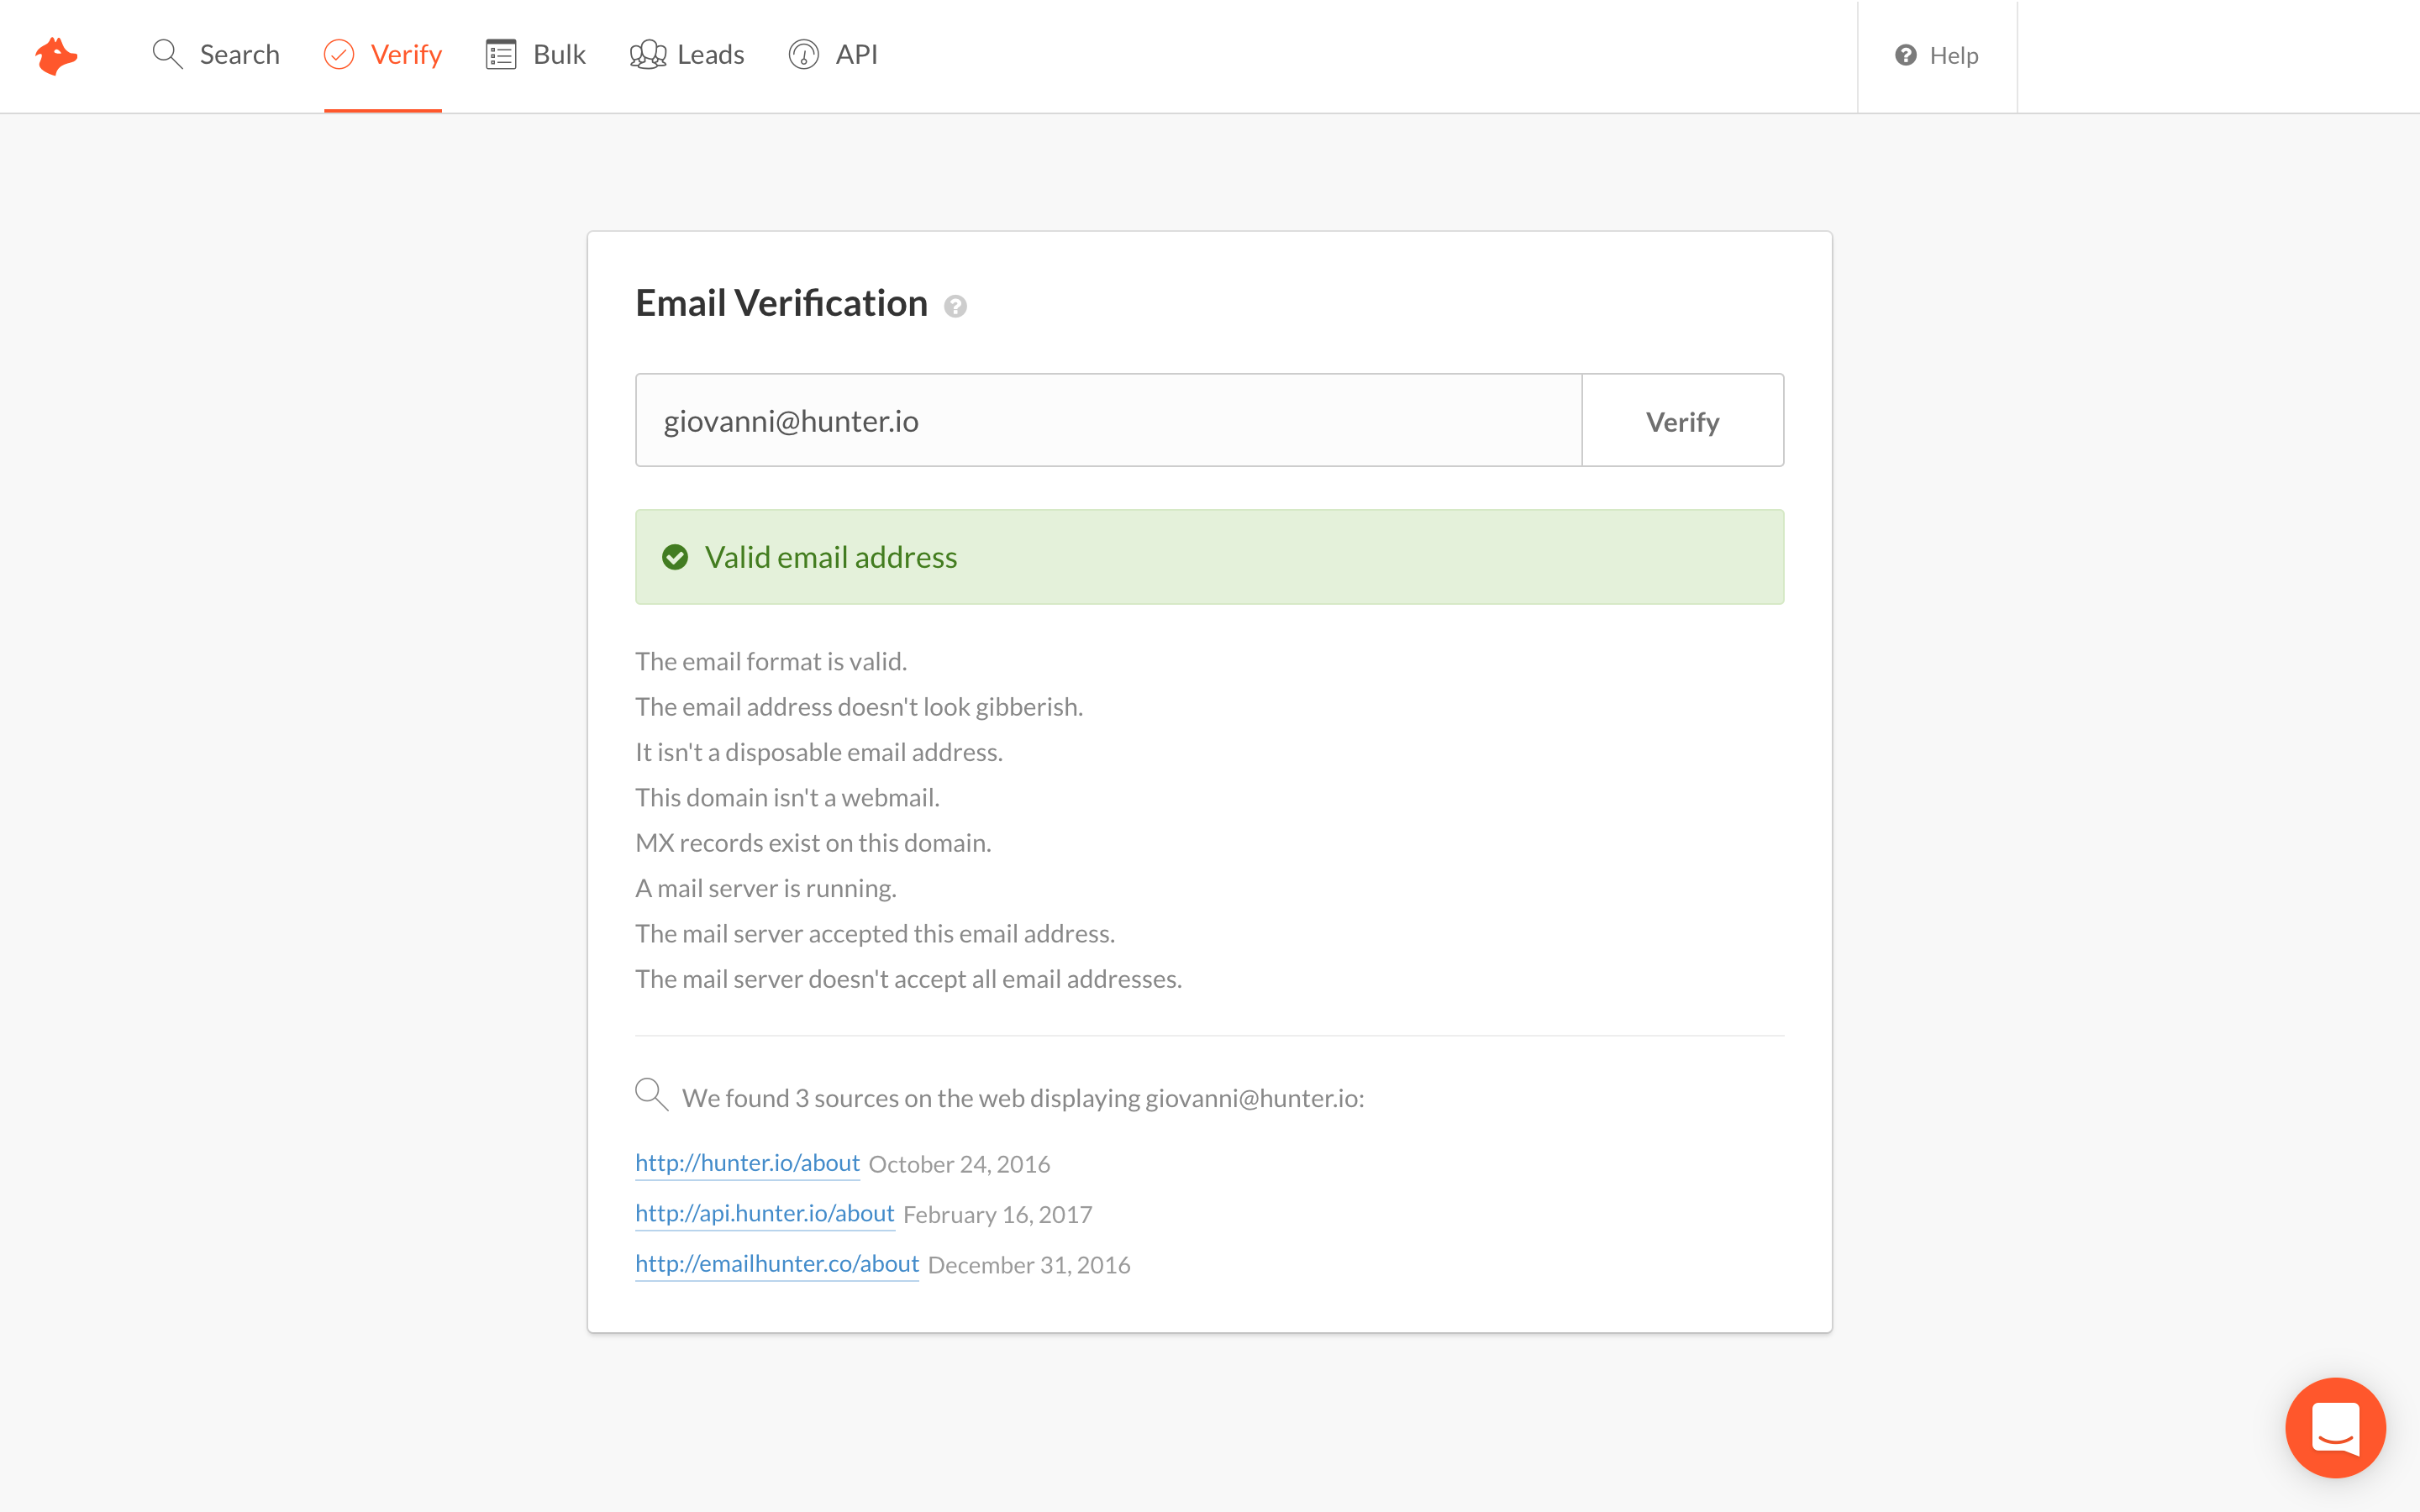Click the email input field with giovanni@hunter.io
The width and height of the screenshot is (2420, 1512).
(x=1108, y=420)
